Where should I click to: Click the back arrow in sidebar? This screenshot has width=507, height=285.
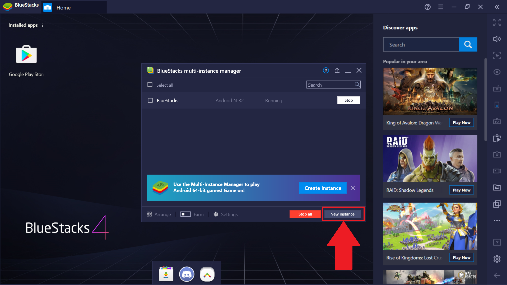pyautogui.click(x=497, y=275)
